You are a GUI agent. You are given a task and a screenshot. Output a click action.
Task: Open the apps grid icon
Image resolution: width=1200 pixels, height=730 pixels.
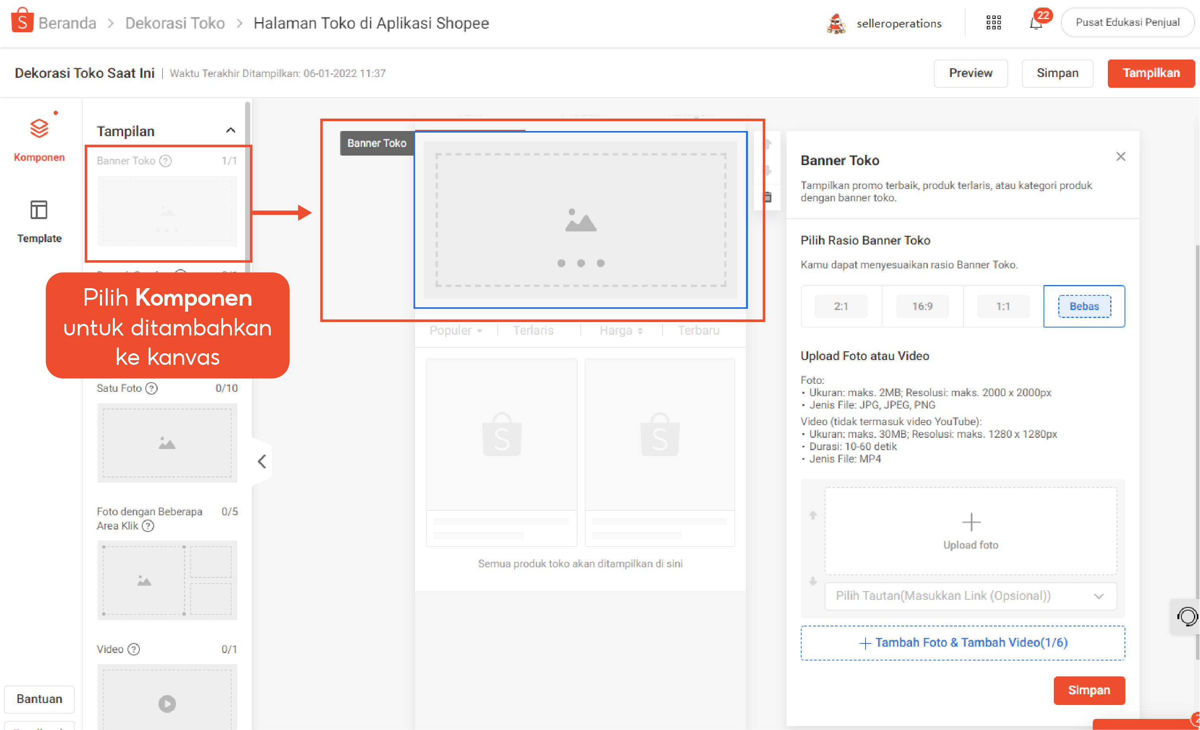pyautogui.click(x=993, y=23)
